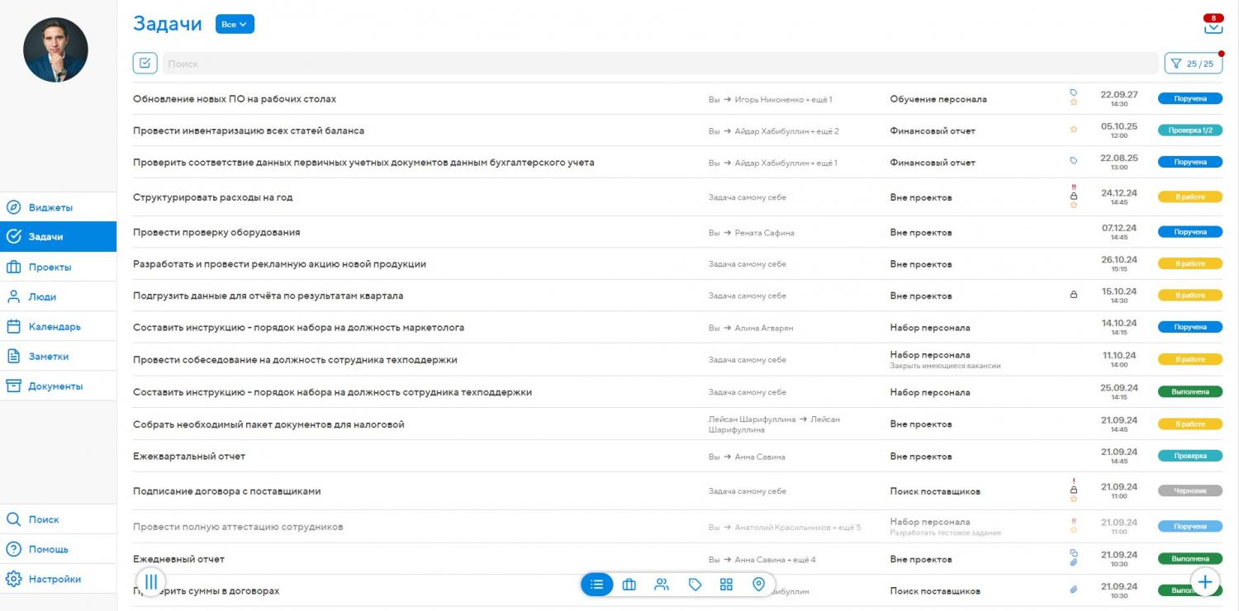Group tasks by people in bottom toolbar
Image resolution: width=1239 pixels, height=611 pixels.
point(662,585)
